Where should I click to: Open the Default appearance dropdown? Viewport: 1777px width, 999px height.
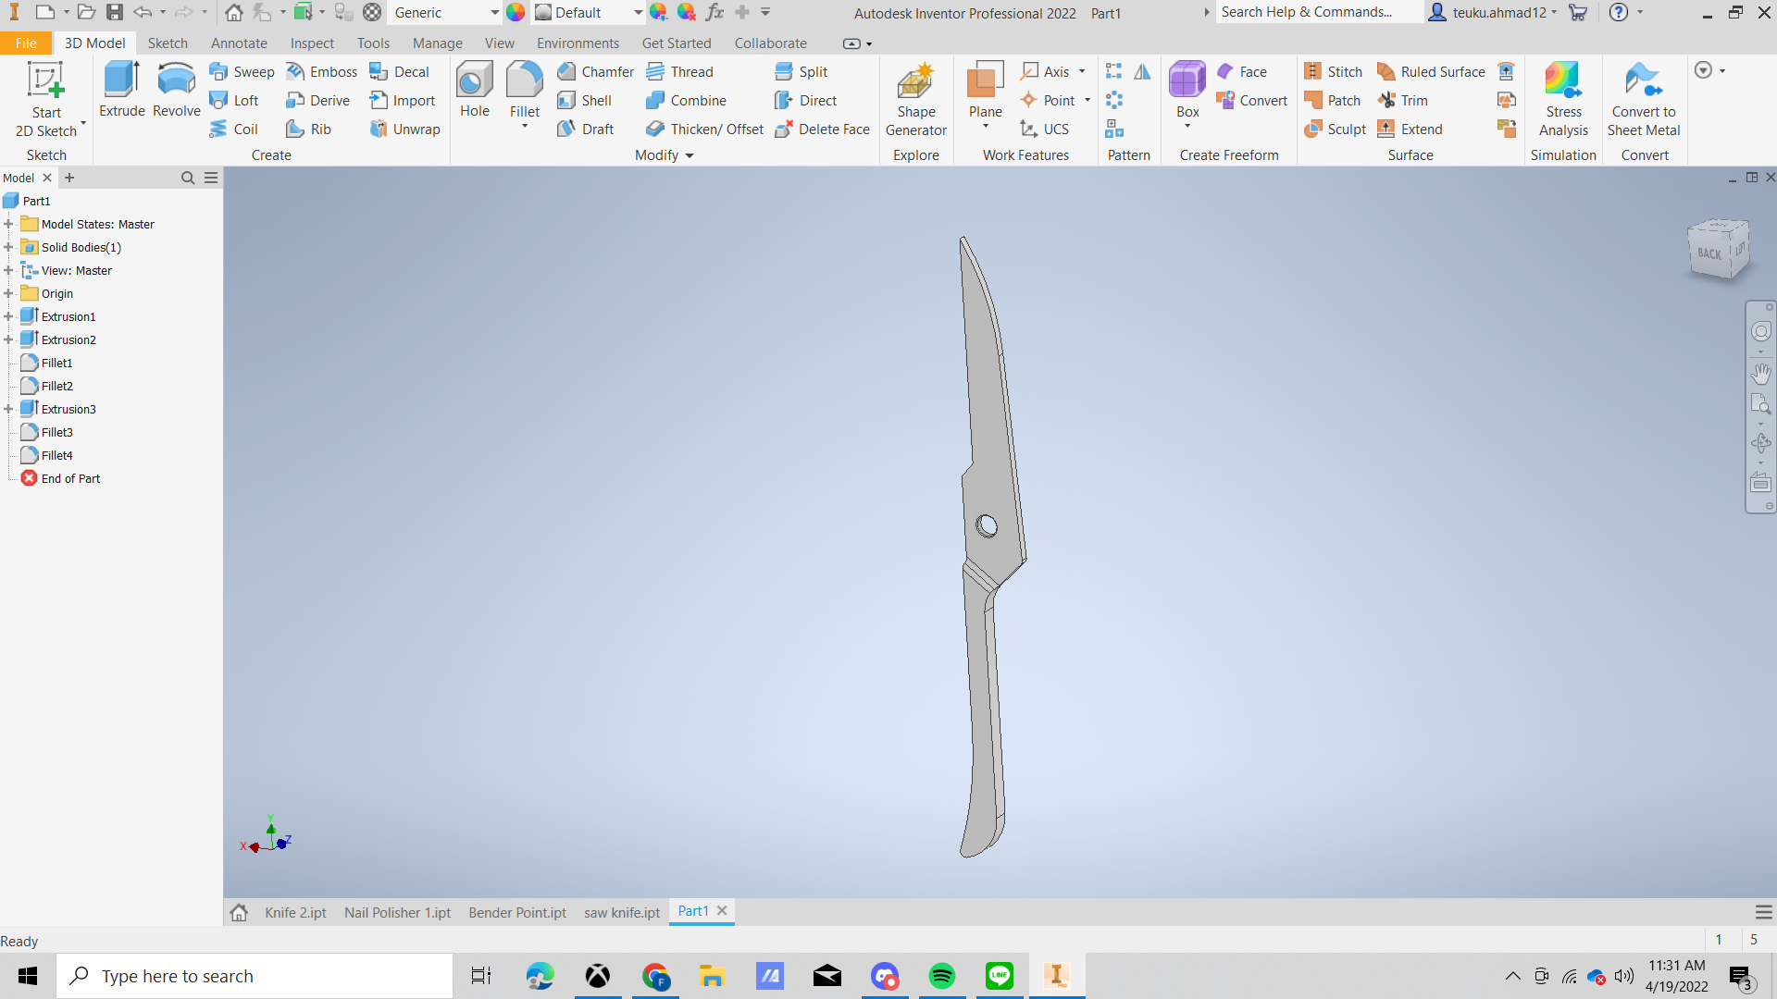(x=638, y=12)
